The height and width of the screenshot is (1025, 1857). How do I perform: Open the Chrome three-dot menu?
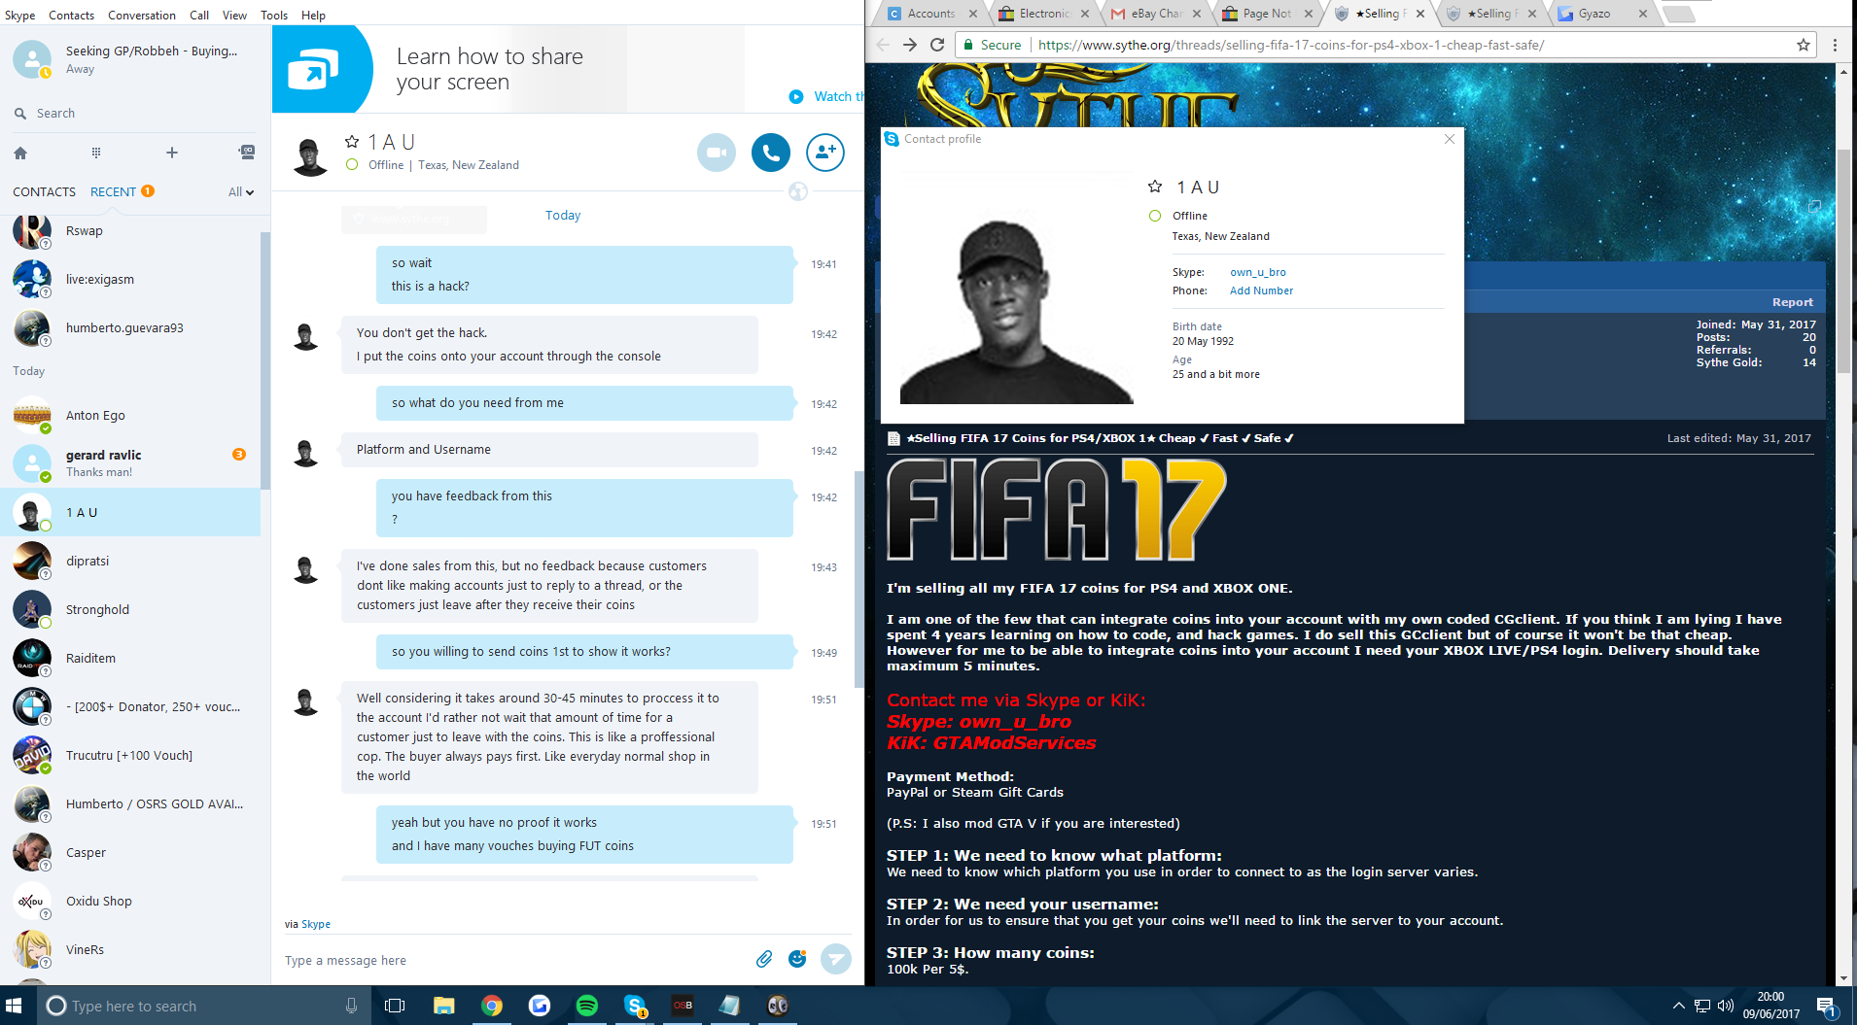tap(1835, 45)
